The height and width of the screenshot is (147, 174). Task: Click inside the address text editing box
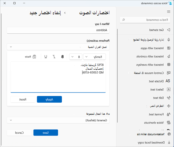coord(58,77)
